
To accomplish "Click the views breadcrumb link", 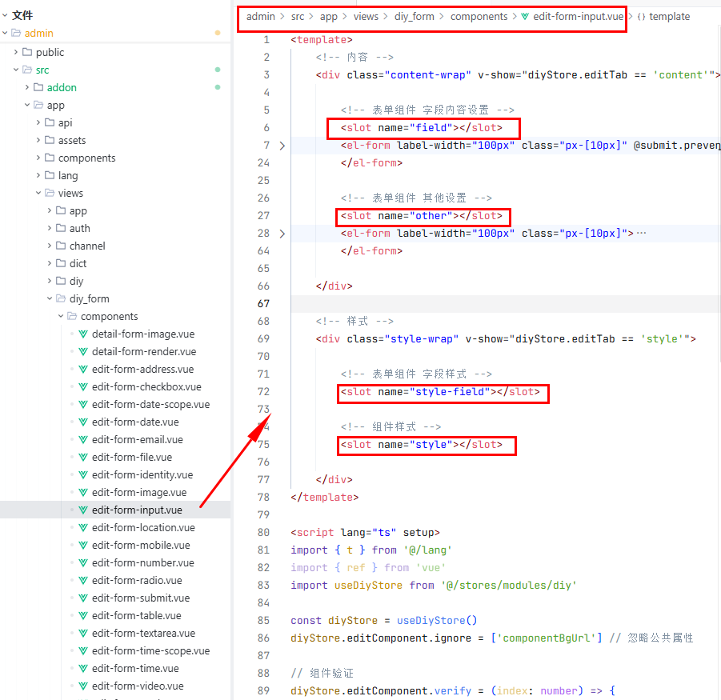I will (366, 16).
